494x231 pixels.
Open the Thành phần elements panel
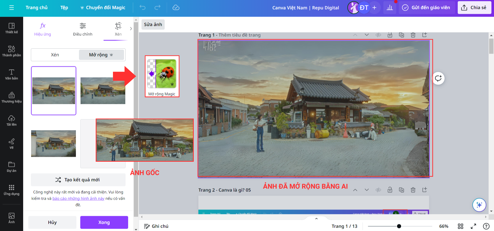(12, 51)
